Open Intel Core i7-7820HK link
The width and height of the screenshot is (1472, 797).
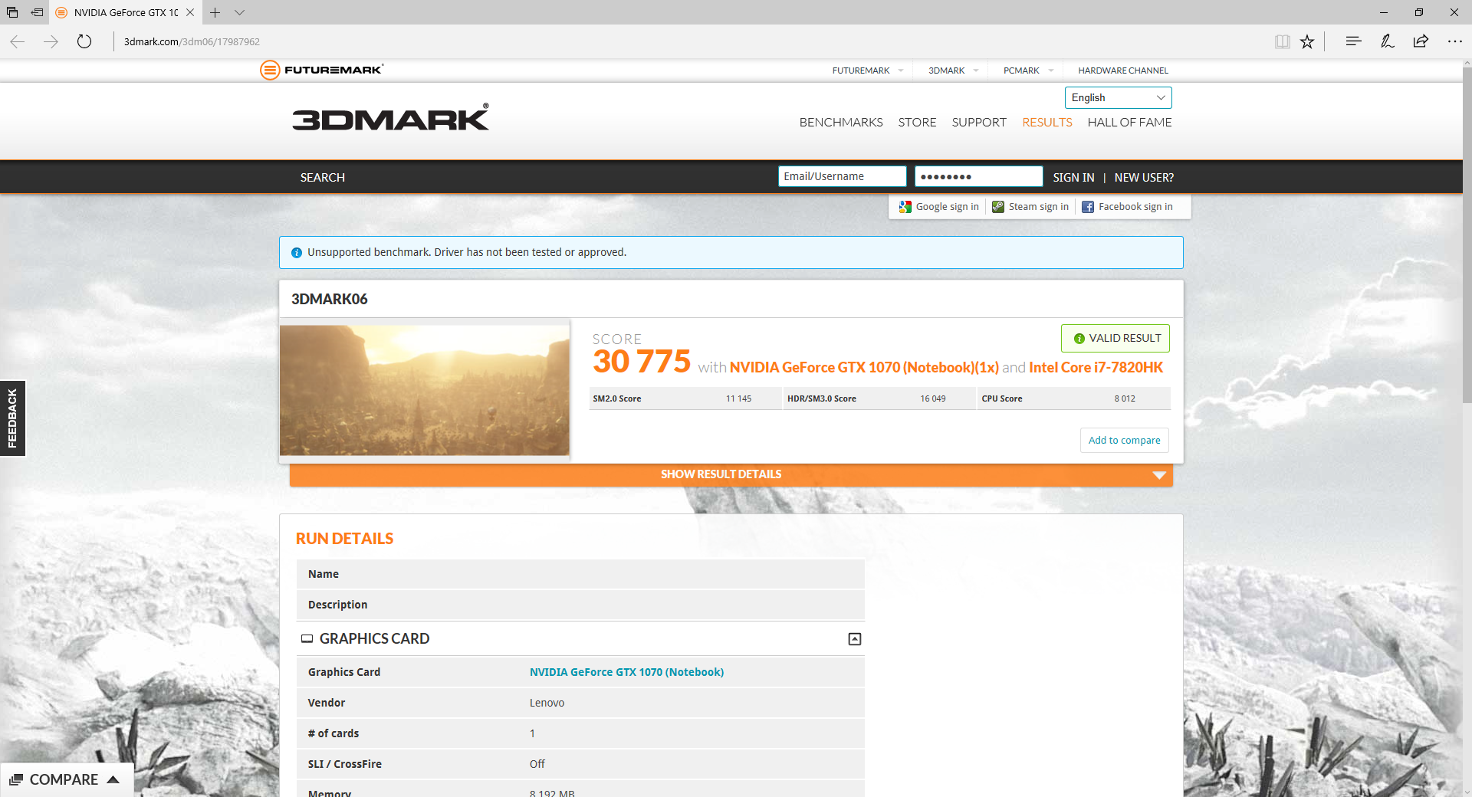(1096, 367)
